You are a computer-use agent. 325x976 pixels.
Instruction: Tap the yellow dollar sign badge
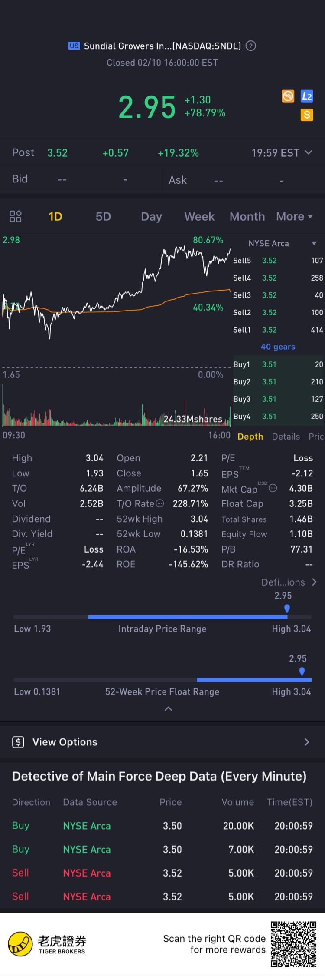click(307, 115)
